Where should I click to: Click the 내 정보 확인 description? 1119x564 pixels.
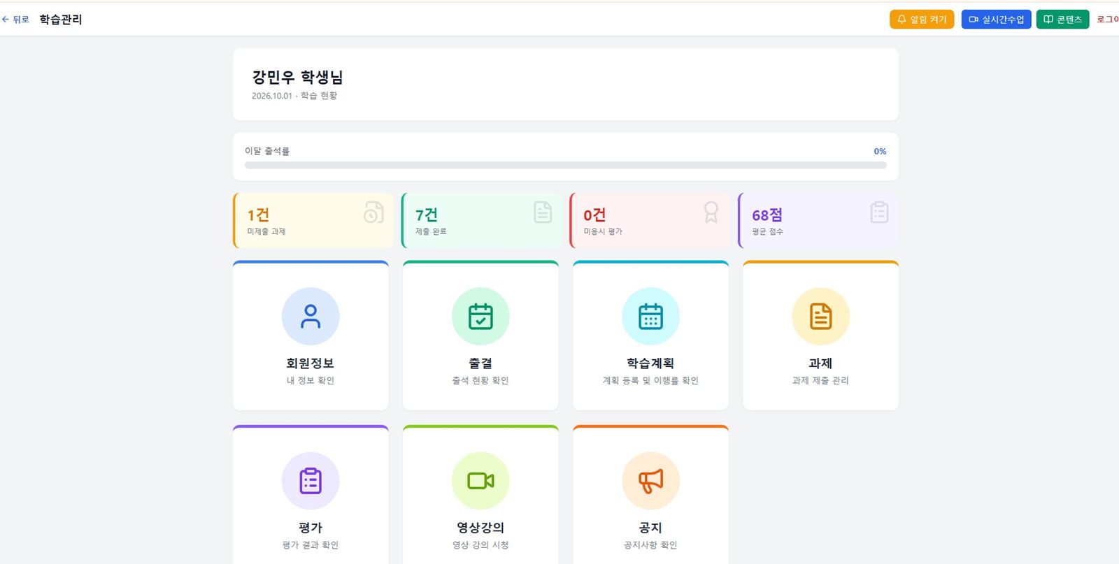coord(311,380)
